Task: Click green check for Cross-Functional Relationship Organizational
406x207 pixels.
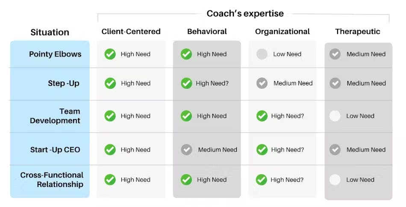Action: click(262, 180)
